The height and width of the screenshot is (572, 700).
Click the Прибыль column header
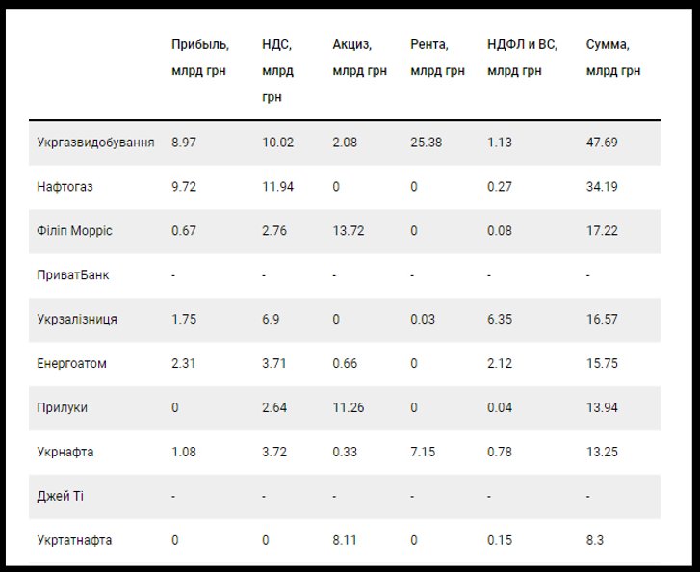coord(200,58)
